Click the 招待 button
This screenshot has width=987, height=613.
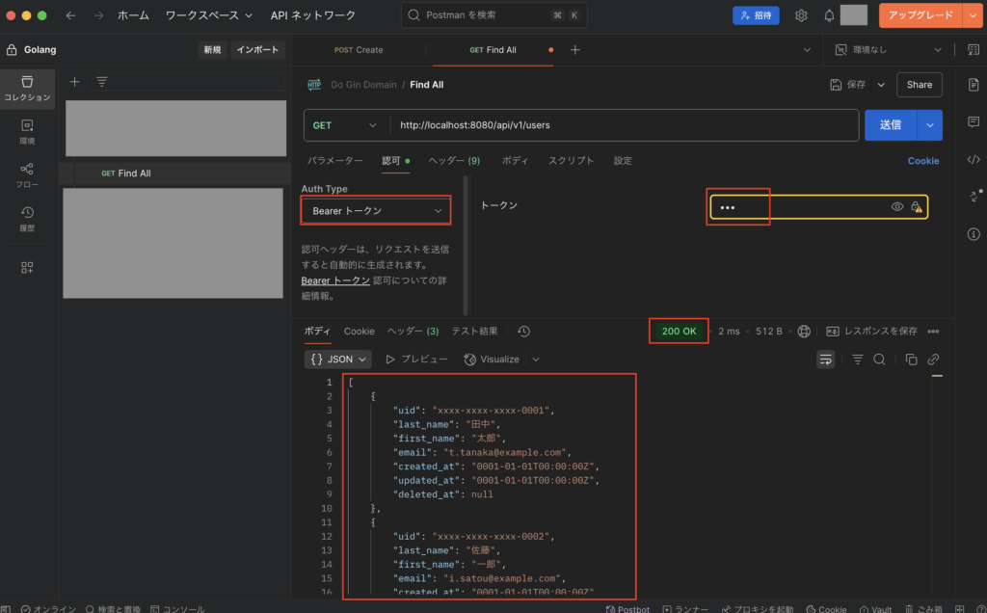coord(756,15)
